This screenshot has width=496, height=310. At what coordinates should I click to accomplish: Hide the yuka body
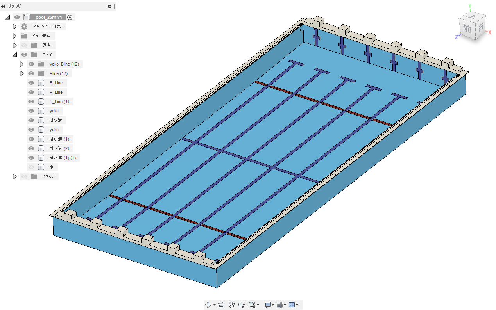31,111
